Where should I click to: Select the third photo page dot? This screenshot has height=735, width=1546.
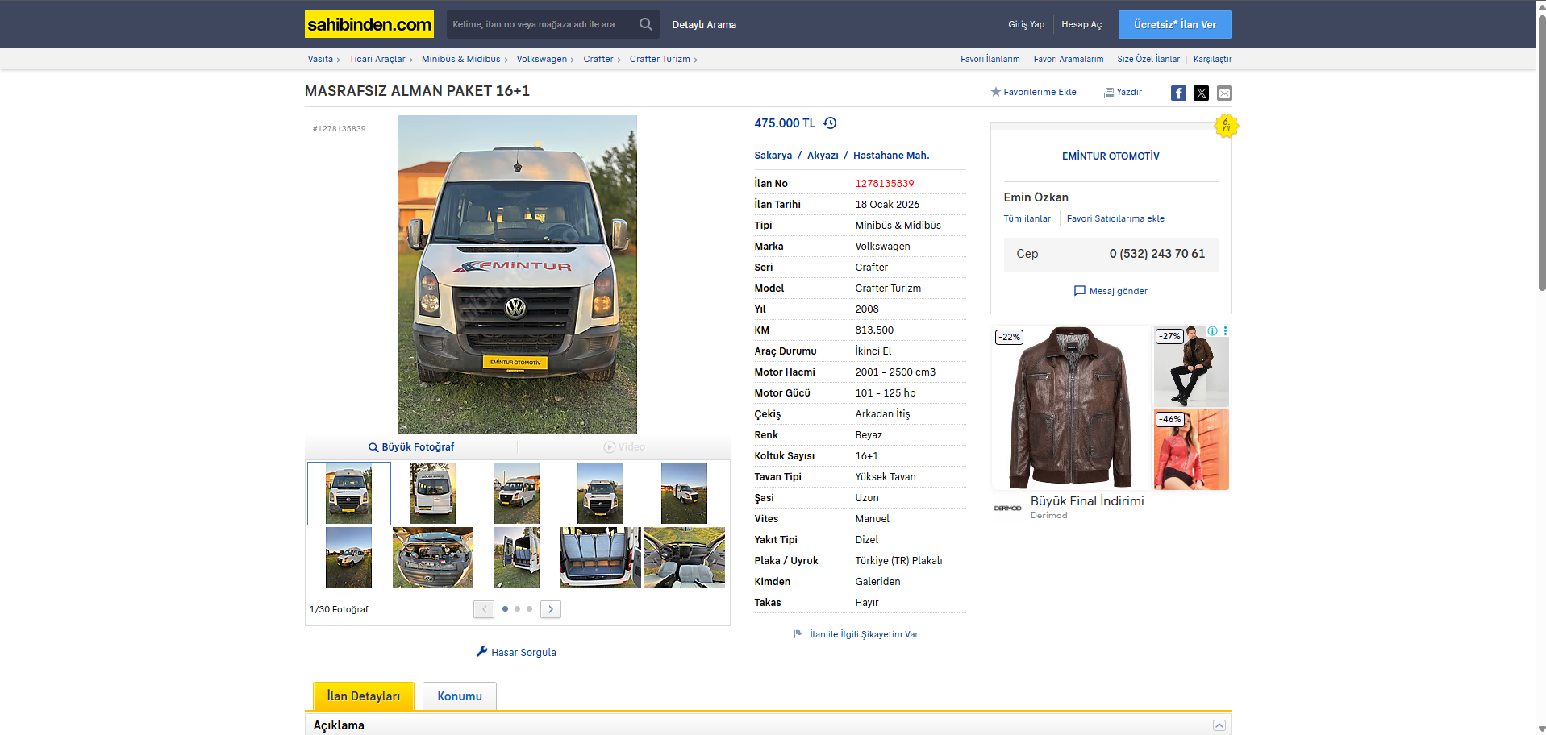point(529,609)
